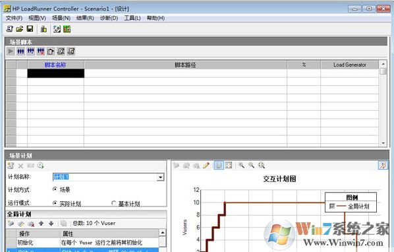Open the Run-Time Settings icon
This screenshot has height=252, width=394.
pos(51,51)
